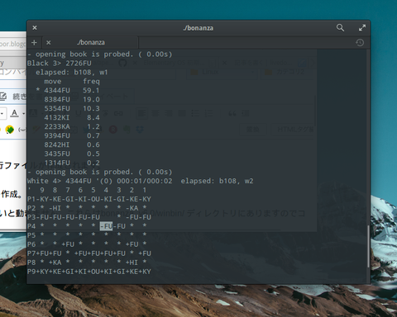This screenshot has height=317, width=397.
Task: Click the terminal vertical scrollbar handle
Action: coord(368,246)
